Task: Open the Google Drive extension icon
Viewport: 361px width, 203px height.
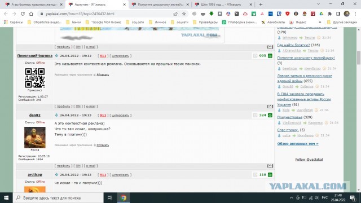Action: click(322, 14)
